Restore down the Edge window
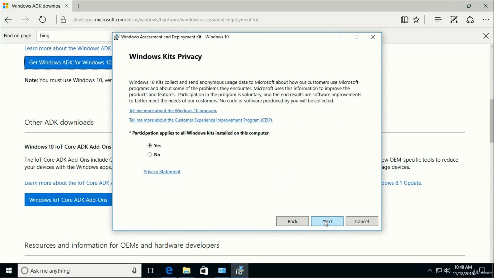This screenshot has height=278, width=494. (469, 6)
